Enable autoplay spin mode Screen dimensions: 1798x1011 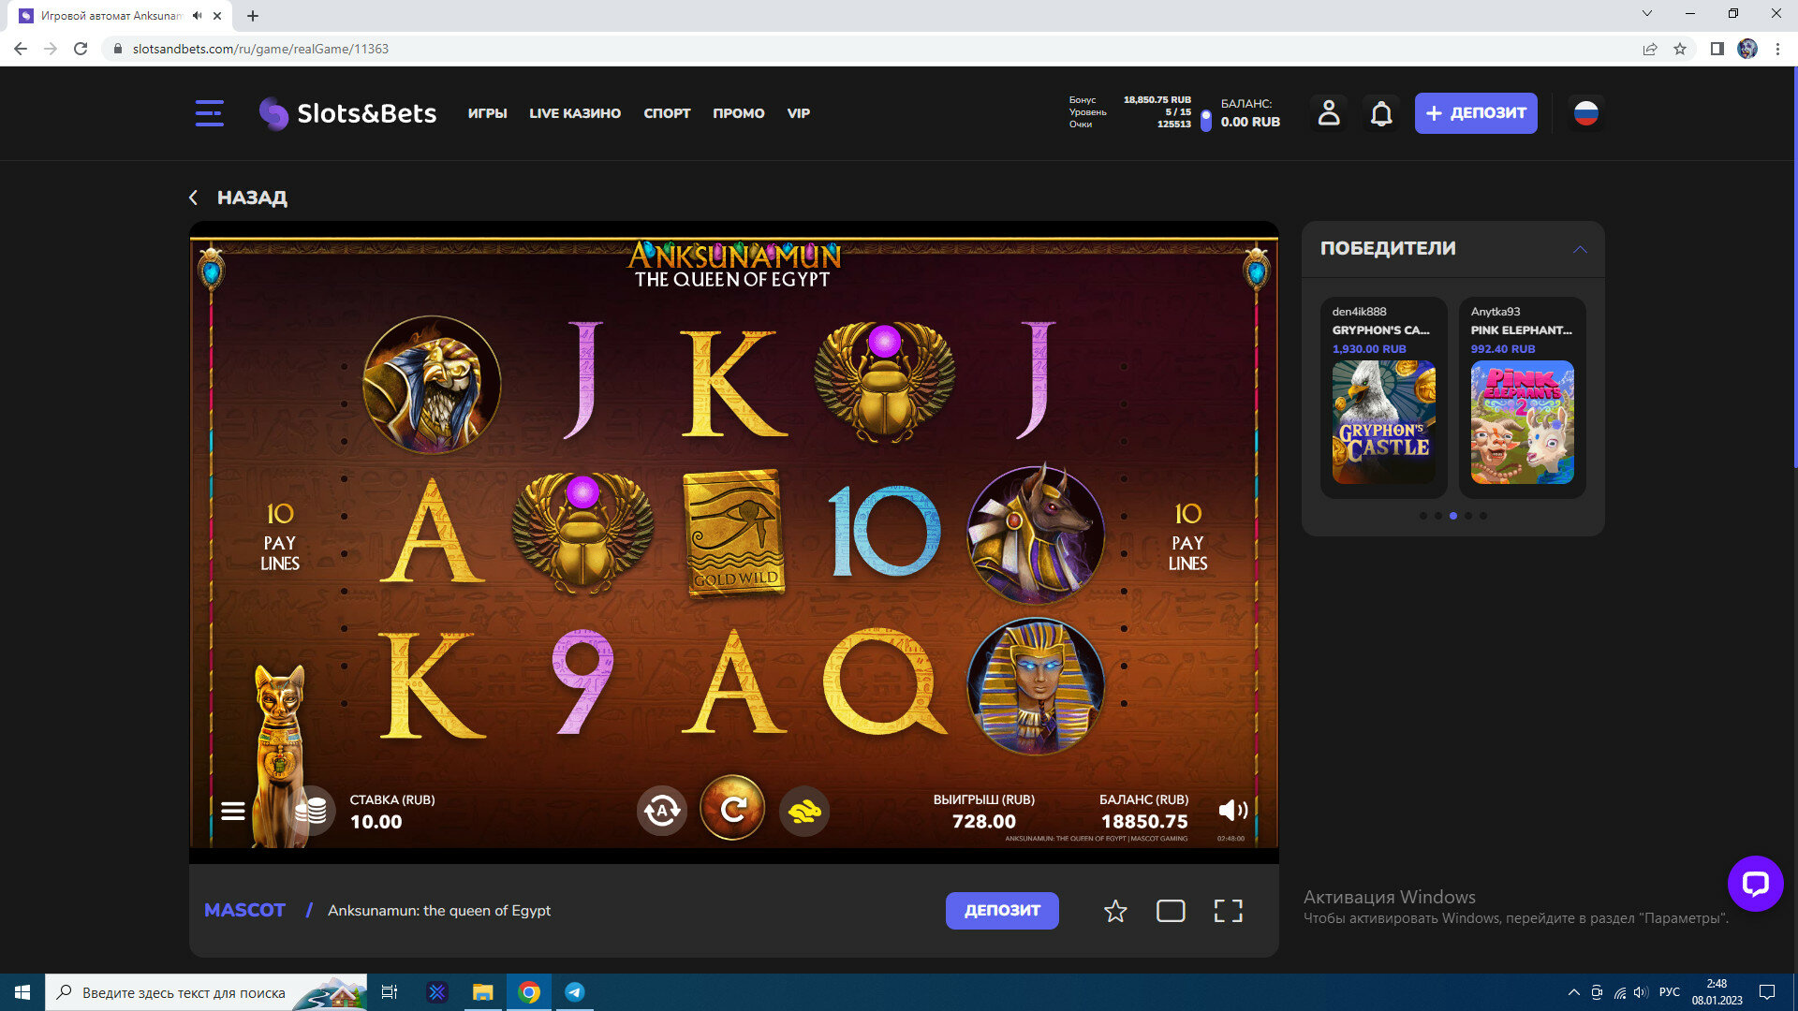(662, 811)
